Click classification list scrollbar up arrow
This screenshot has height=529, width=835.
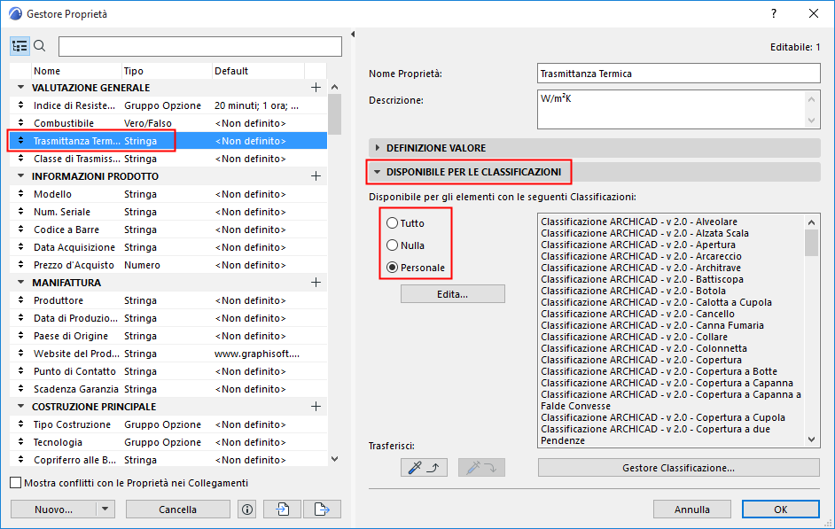point(812,222)
